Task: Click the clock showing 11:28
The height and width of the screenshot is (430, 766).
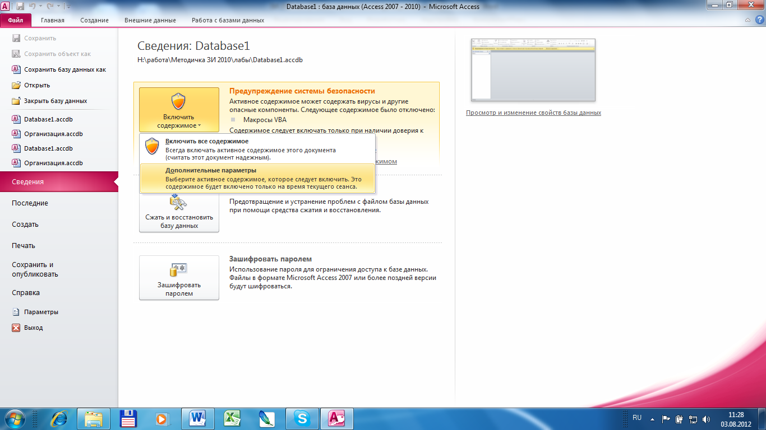Action: click(x=736, y=419)
